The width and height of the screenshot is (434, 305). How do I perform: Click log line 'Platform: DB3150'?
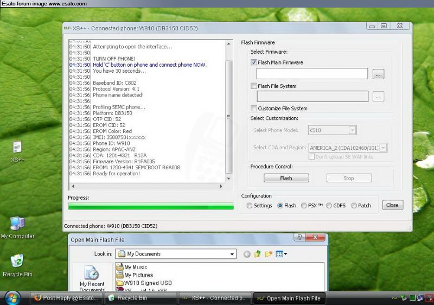[101, 113]
